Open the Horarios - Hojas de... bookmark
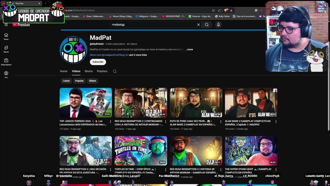Image resolution: width=330 pixels, height=186 pixels. pos(200,16)
